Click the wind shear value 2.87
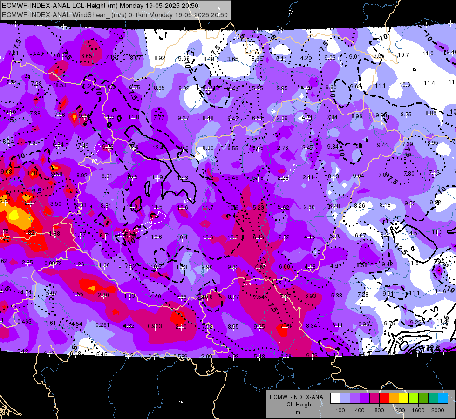 [30, 203]
